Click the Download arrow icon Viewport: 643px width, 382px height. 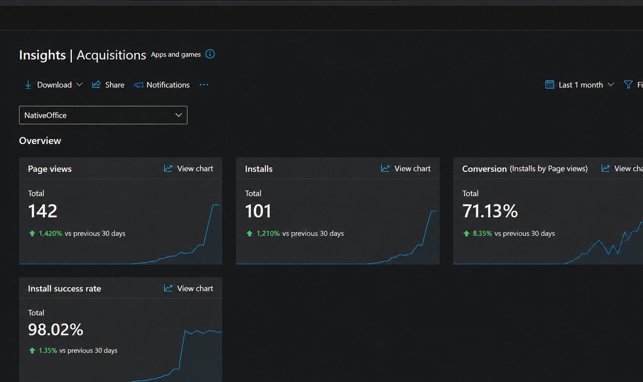click(28, 85)
